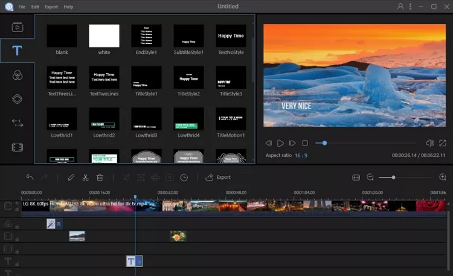The image size is (453, 276).
Task: Click the Undo arrow in toolbar
Action: [30, 177]
